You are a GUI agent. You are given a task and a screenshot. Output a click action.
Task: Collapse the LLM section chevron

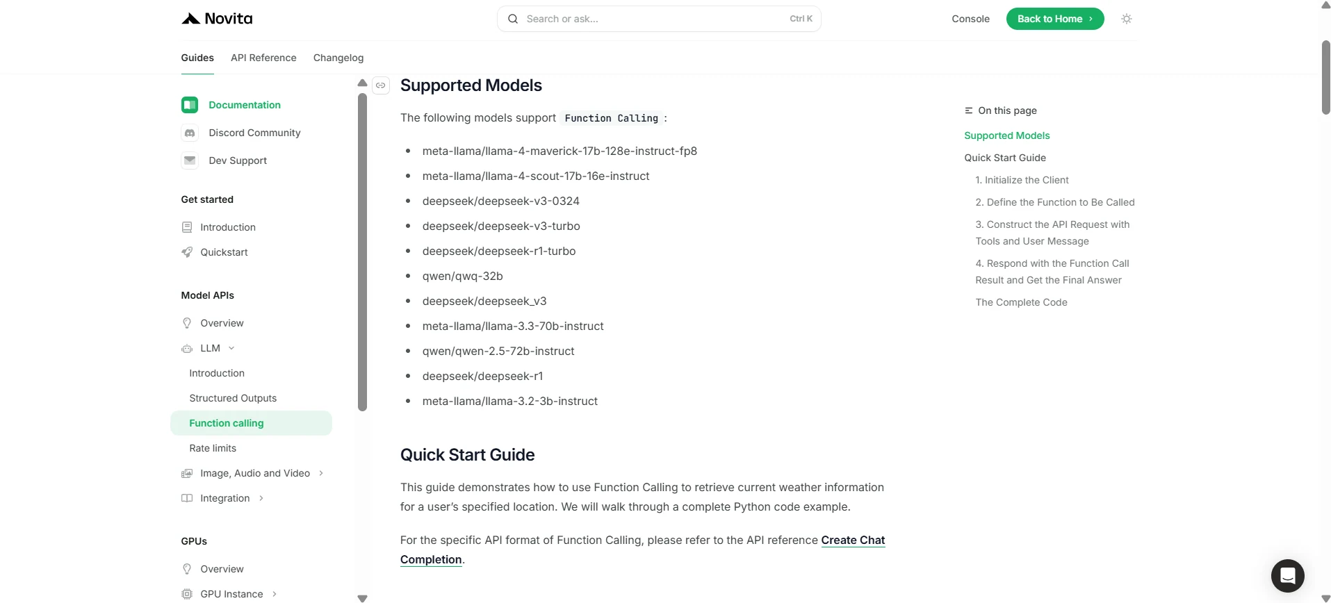pos(231,348)
